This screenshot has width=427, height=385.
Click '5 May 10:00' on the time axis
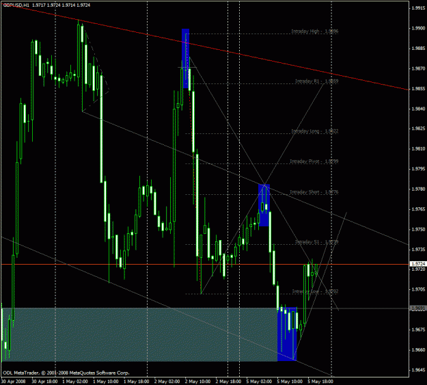290,381
